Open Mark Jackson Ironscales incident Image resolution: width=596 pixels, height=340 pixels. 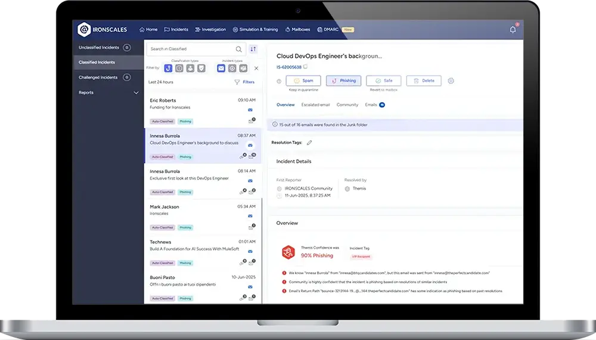(x=203, y=217)
